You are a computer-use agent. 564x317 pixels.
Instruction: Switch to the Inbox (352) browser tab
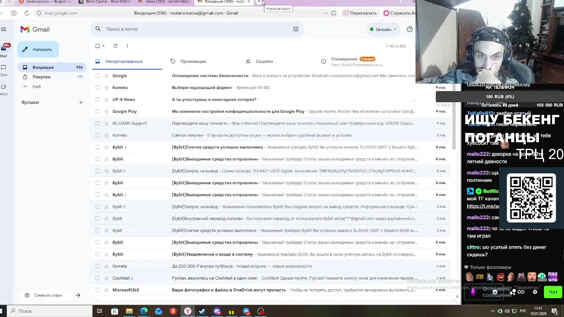click(x=164, y=2)
